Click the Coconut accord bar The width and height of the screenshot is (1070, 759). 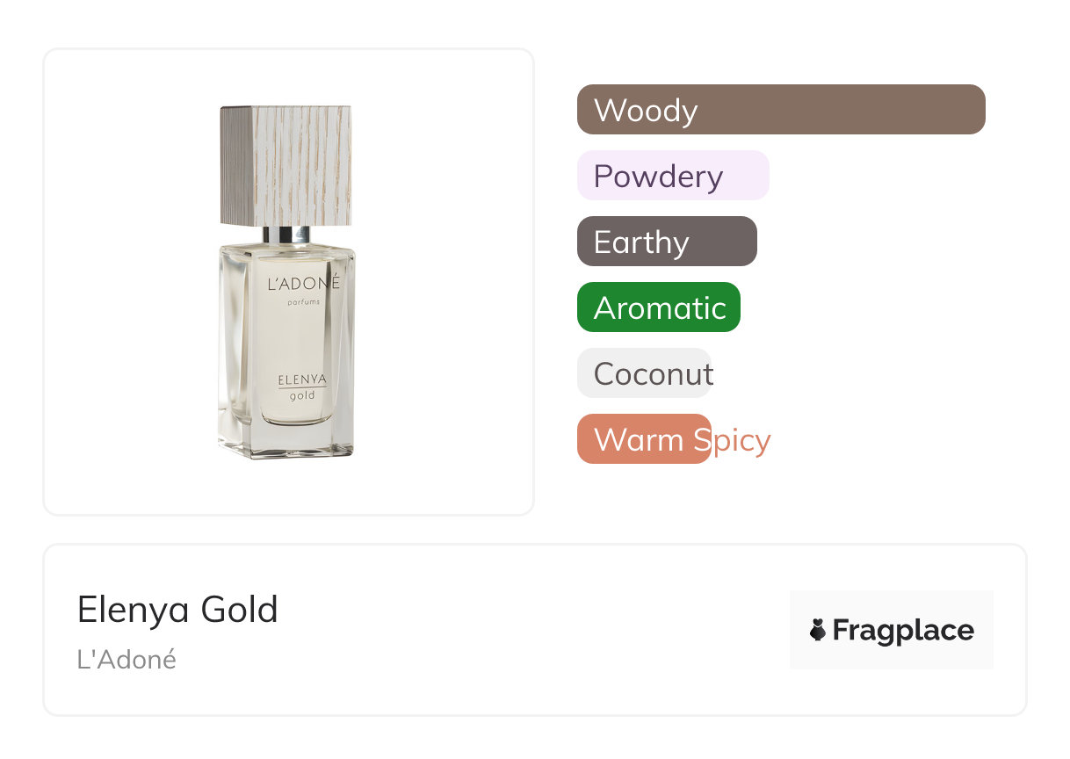[643, 373]
